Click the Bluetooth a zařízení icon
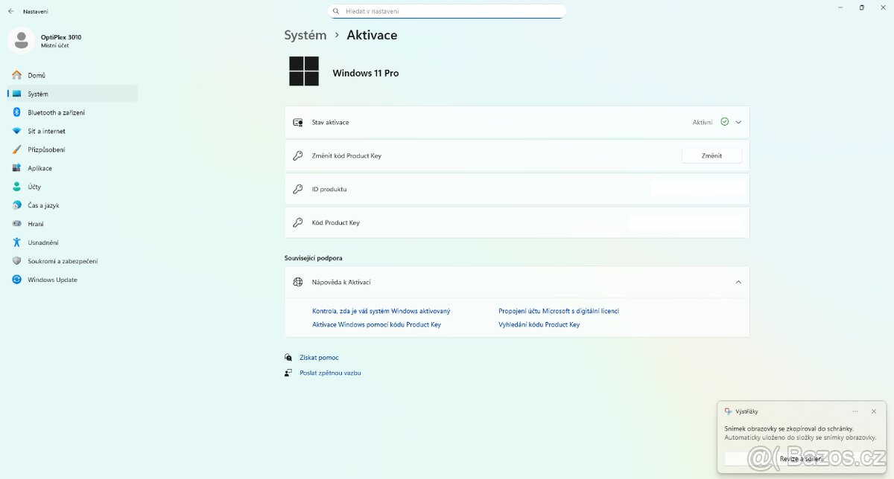Image resolution: width=894 pixels, height=479 pixels. click(16, 112)
